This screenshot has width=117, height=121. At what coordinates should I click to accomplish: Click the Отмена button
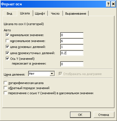pos(104,115)
